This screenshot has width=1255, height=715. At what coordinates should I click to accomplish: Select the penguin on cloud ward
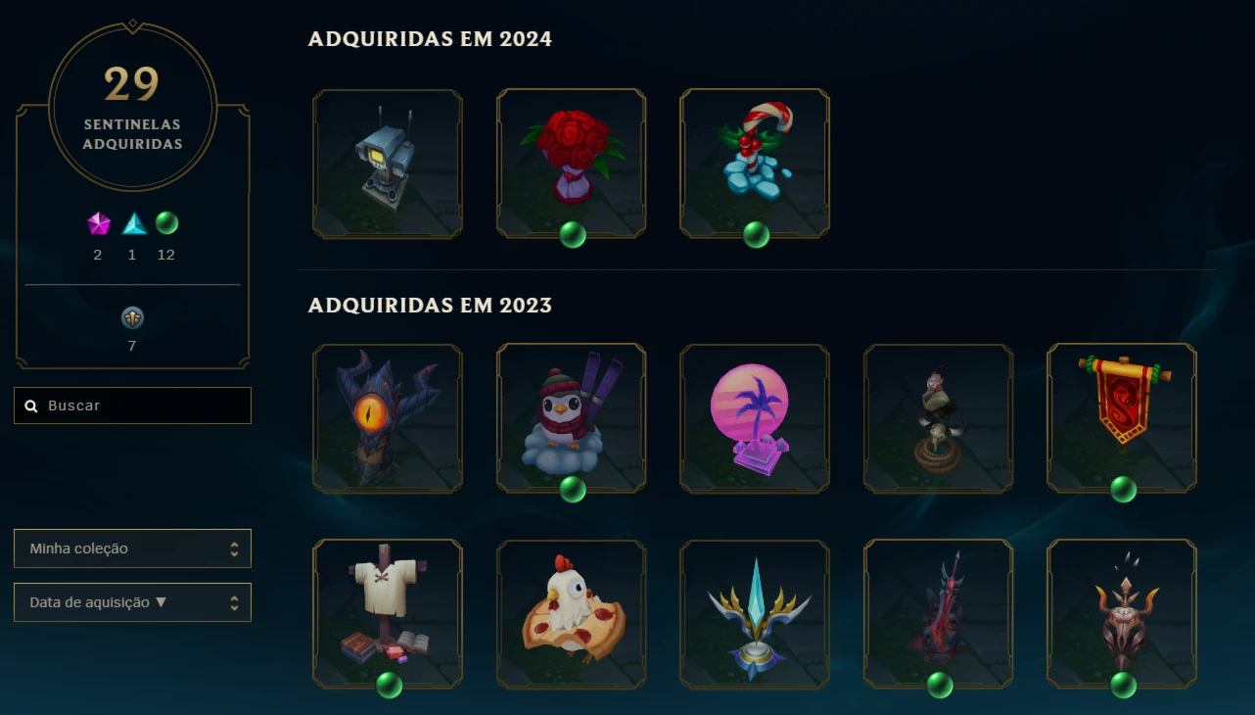click(572, 418)
